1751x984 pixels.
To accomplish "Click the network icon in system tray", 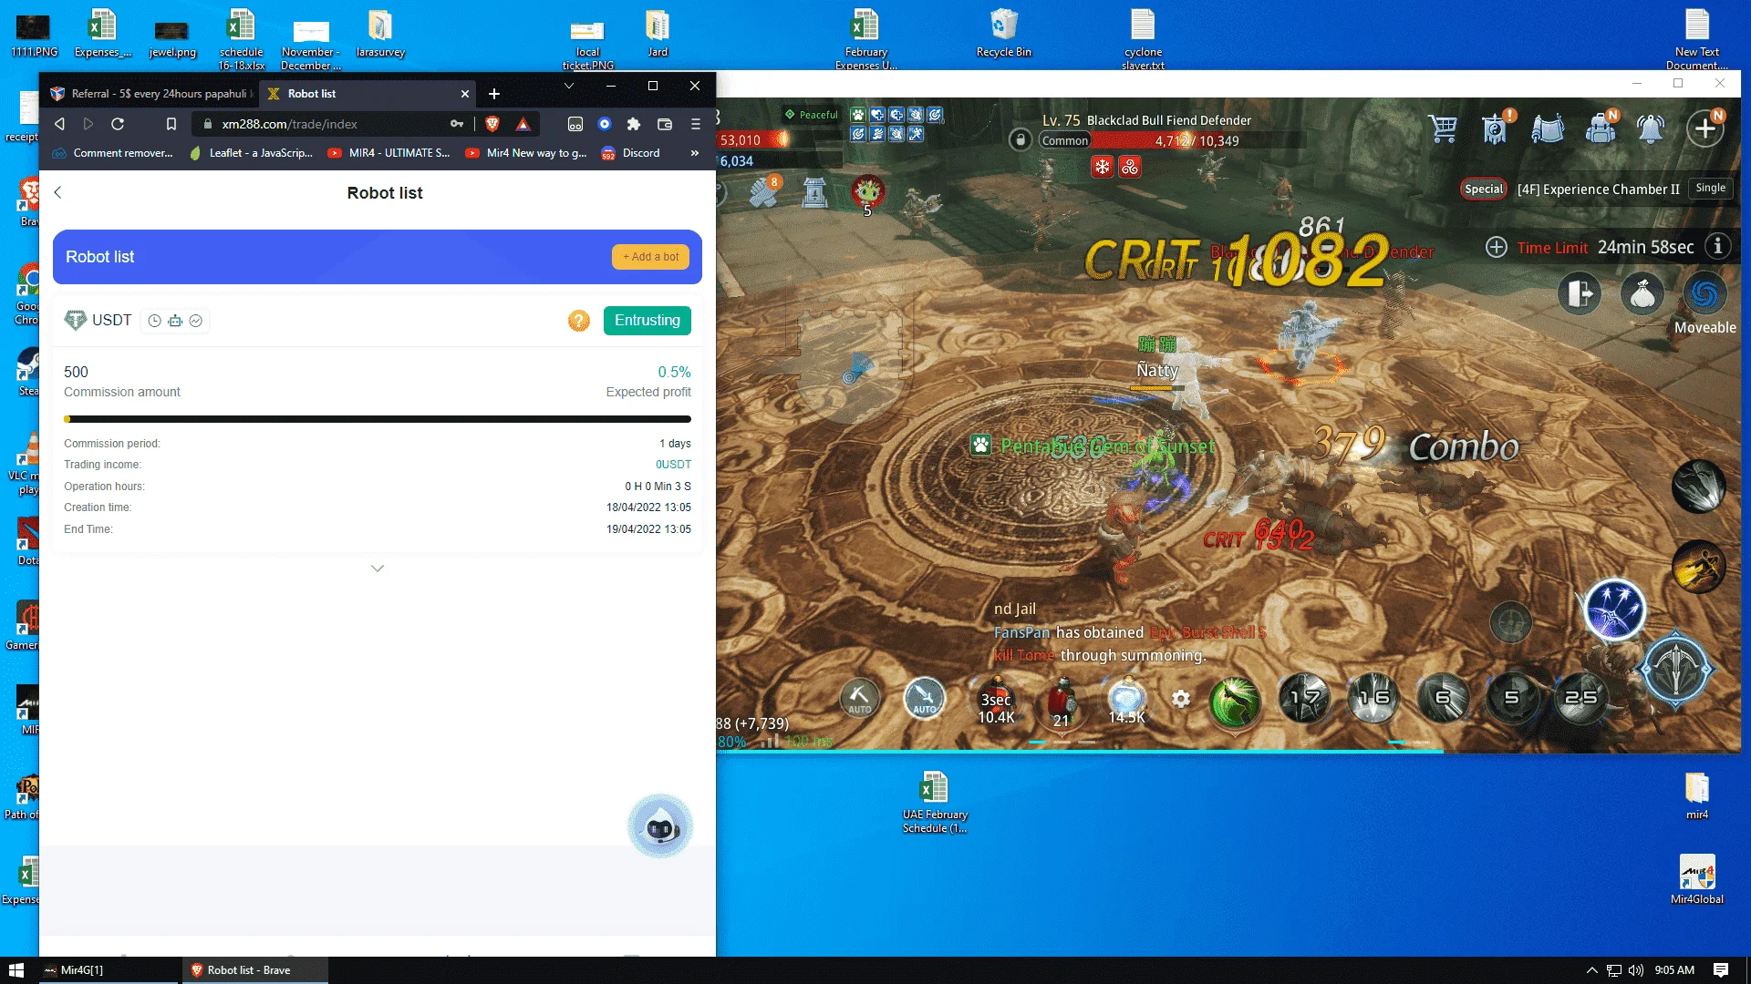I will coord(1614,970).
